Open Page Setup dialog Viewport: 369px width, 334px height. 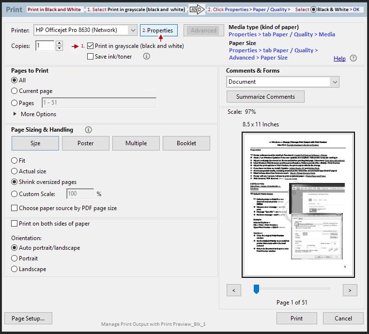[28, 318]
